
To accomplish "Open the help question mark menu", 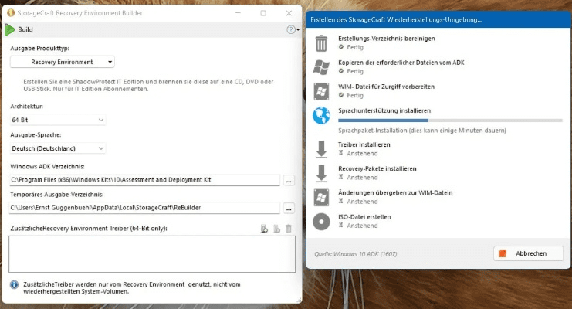I will (292, 30).
